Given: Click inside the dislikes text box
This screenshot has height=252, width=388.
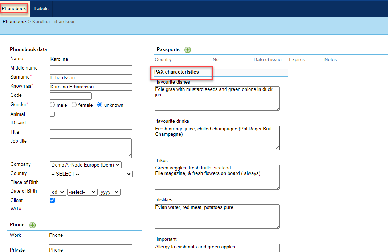Looking at the screenshot, I should pos(217,216).
